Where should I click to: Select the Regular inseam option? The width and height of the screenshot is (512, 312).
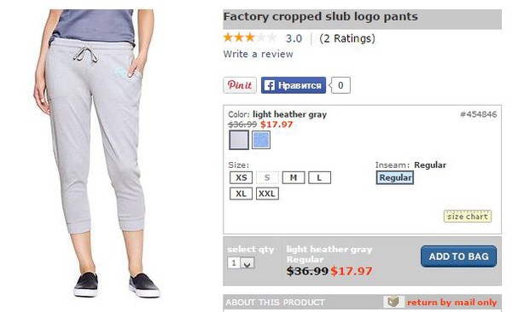tap(395, 177)
